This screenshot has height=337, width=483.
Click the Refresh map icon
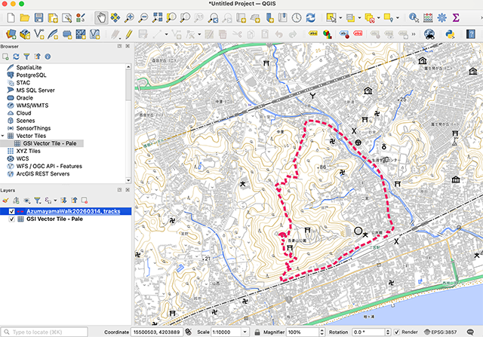310,17
